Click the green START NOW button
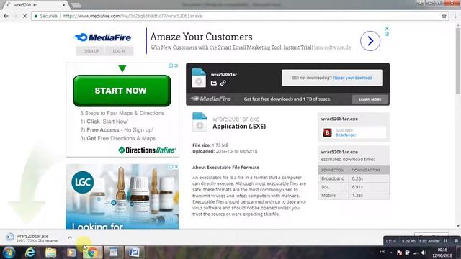The width and height of the screenshot is (461, 259). (x=122, y=91)
